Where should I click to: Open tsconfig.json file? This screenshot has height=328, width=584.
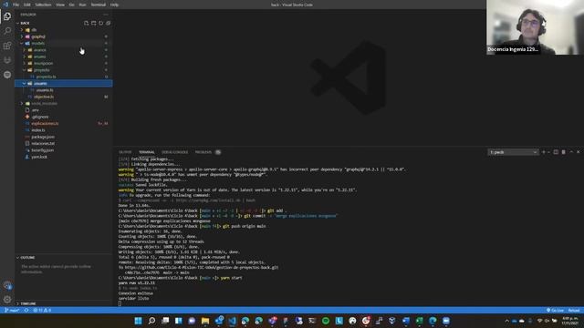pyautogui.click(x=63, y=150)
